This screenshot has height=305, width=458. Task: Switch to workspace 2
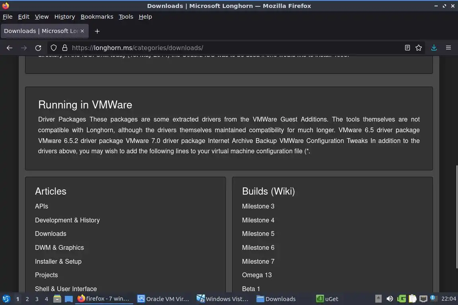[27, 299]
